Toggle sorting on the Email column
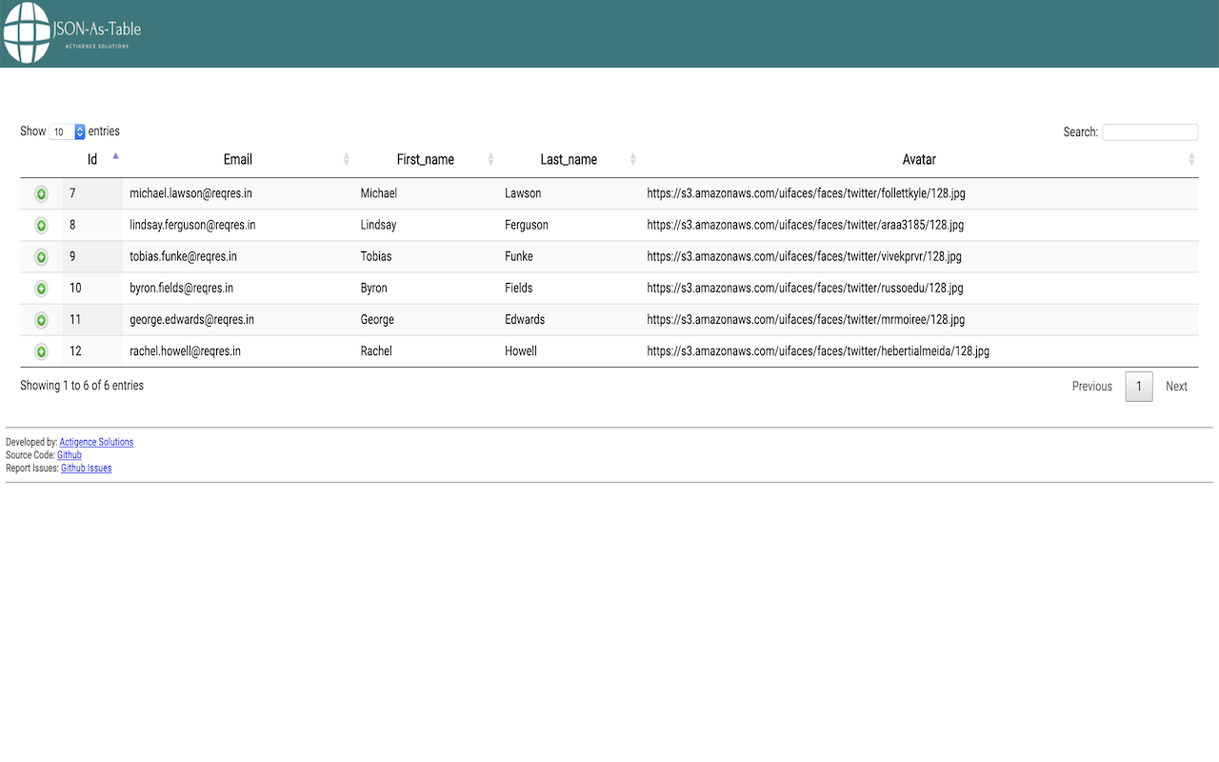 tap(346, 159)
